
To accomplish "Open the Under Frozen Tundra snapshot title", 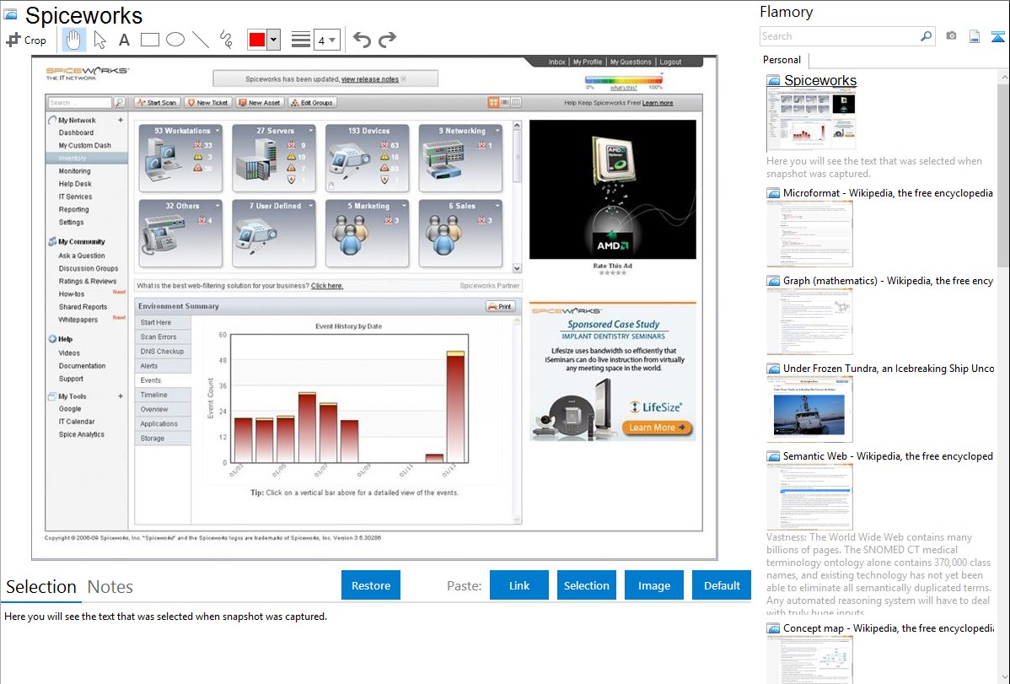I will (889, 368).
